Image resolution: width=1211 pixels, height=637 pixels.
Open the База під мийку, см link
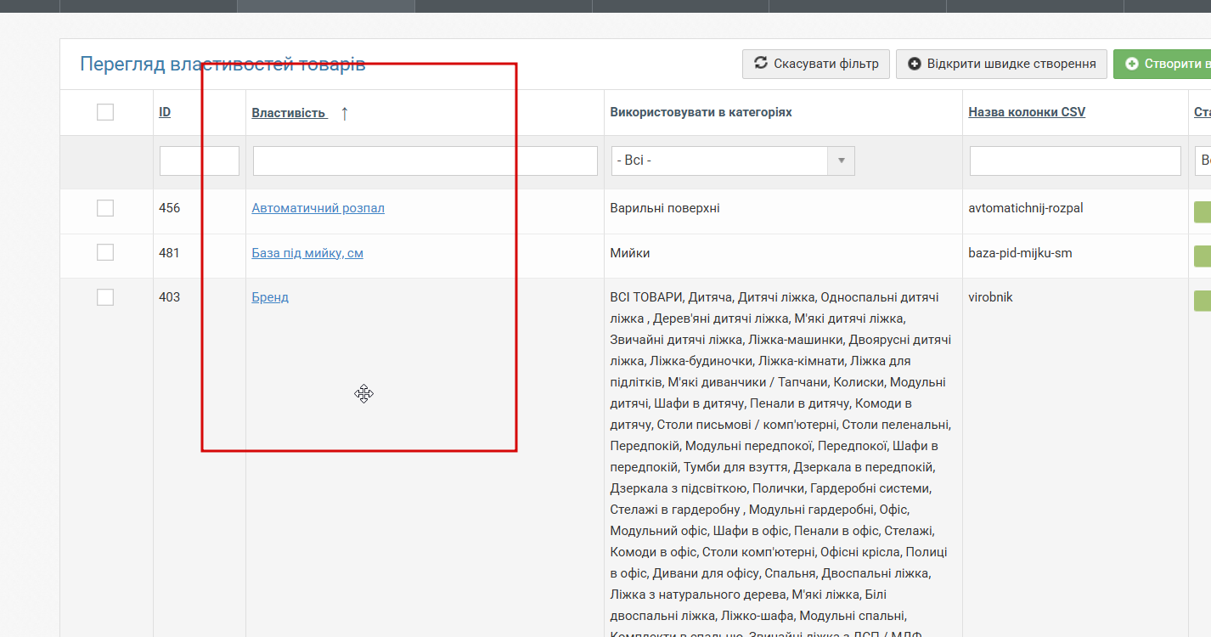coord(307,253)
